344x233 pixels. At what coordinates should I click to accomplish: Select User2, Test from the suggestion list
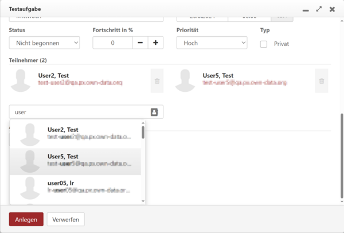coord(75,134)
